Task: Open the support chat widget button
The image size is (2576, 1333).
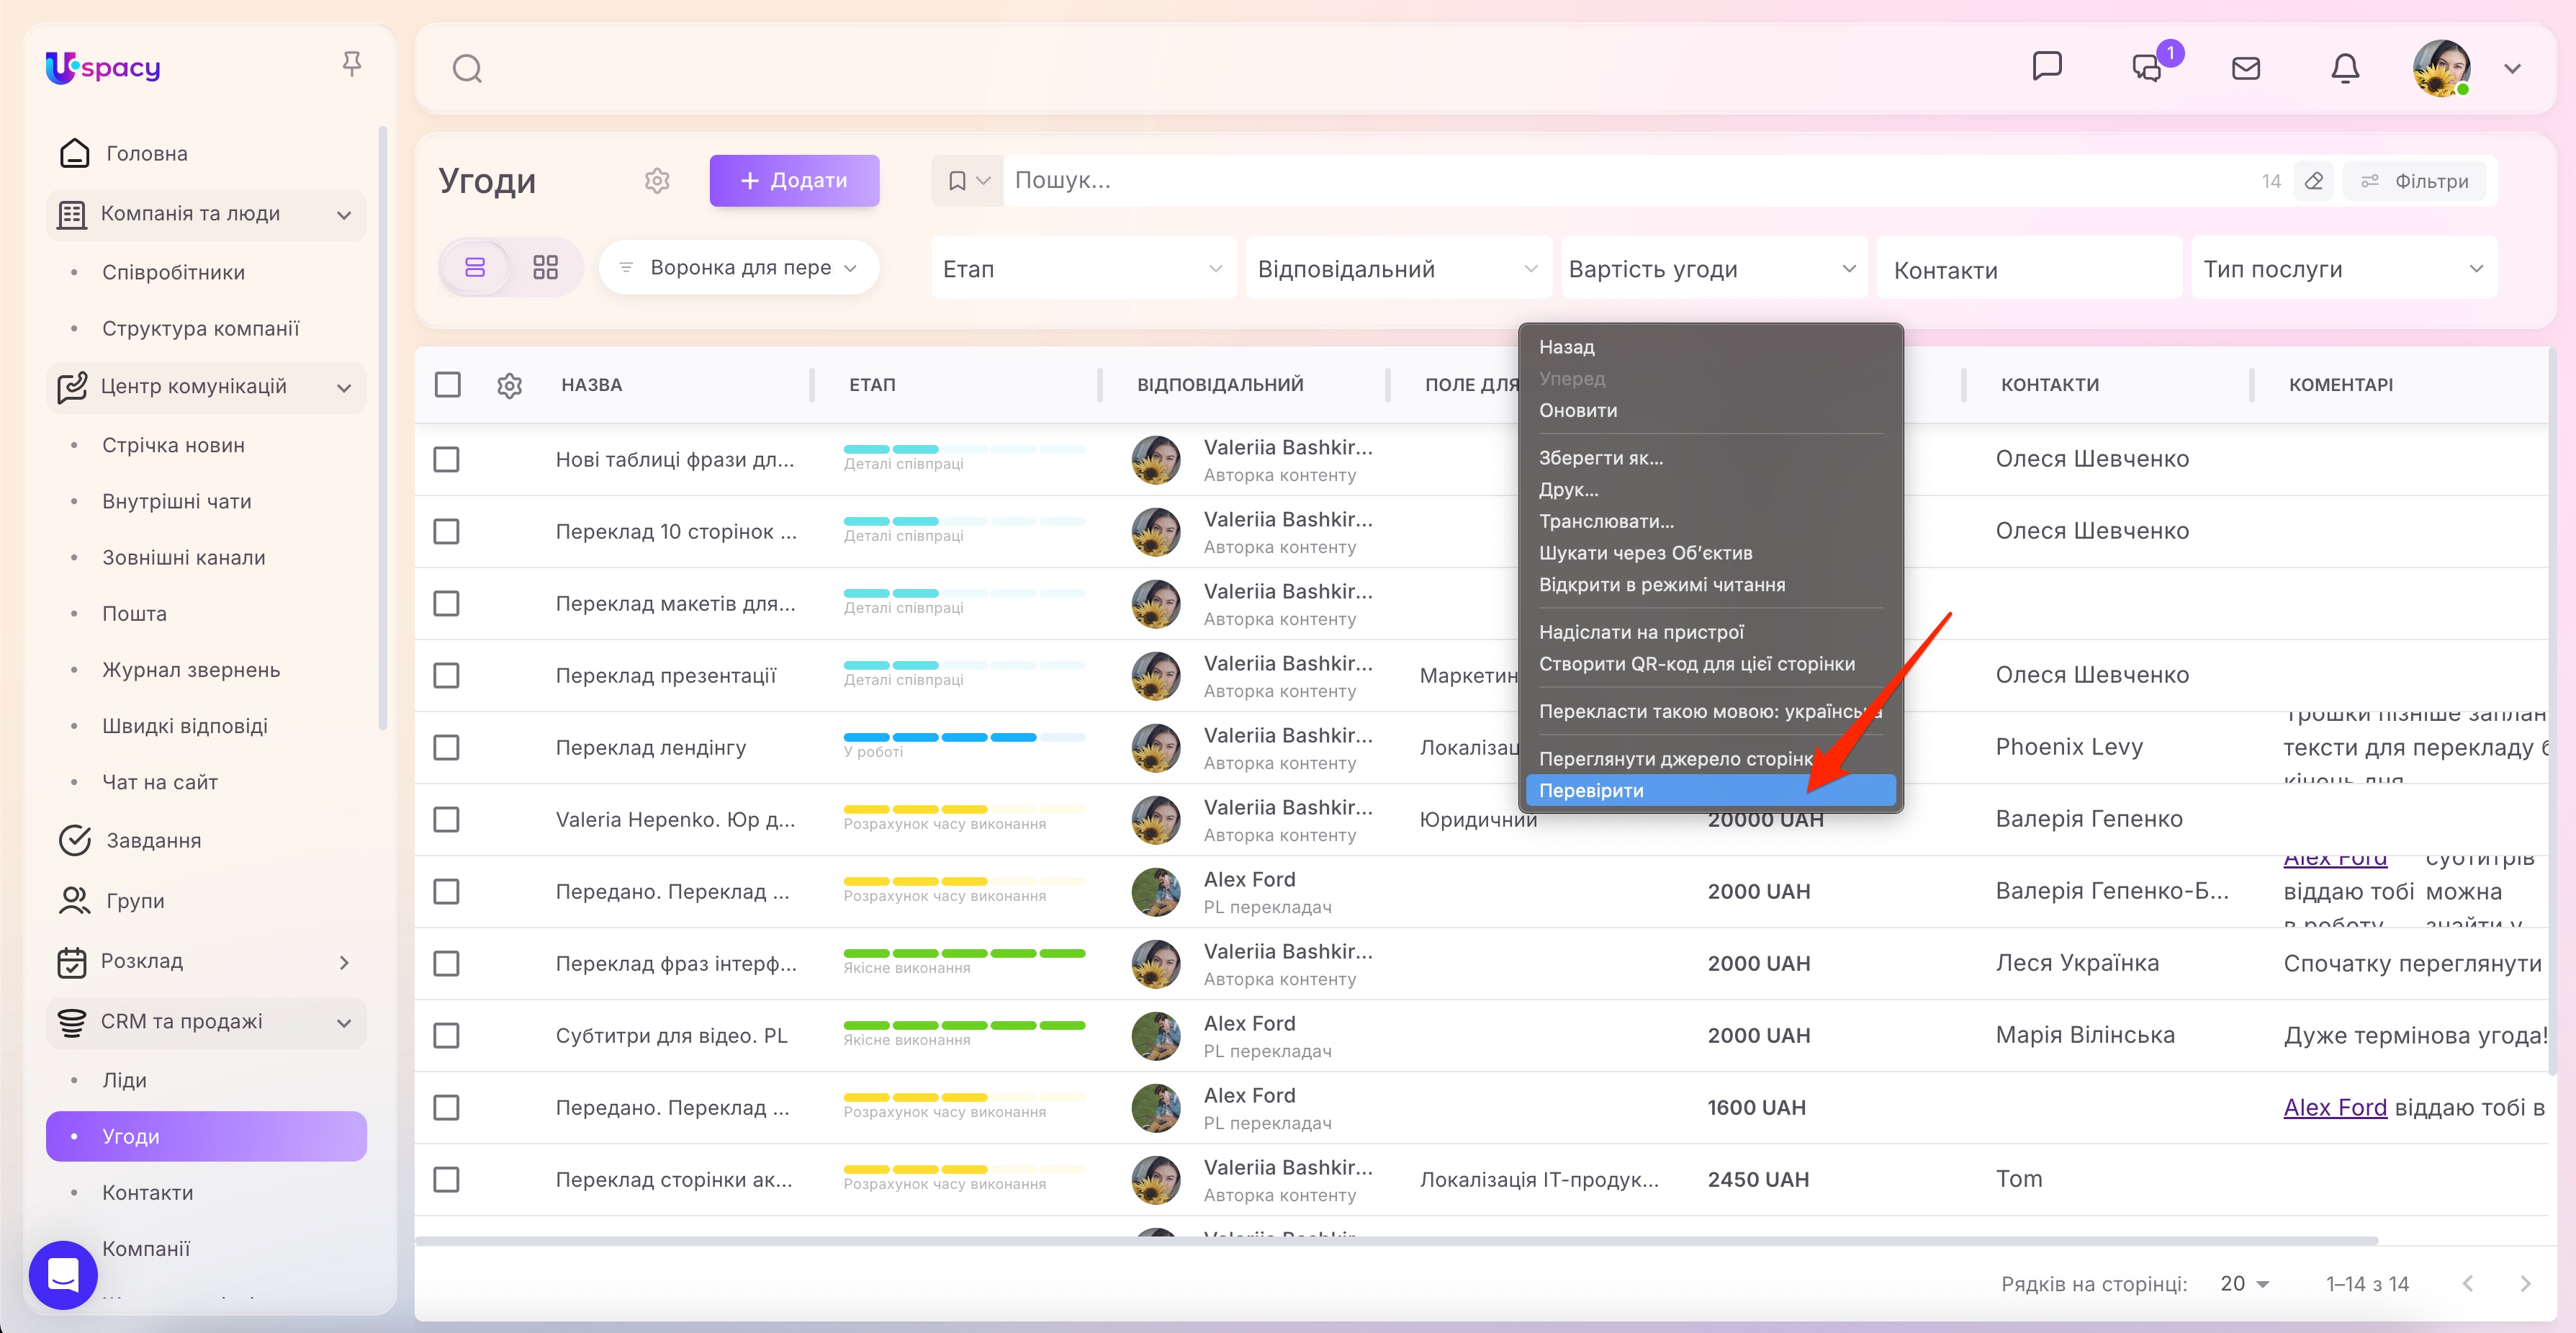Action: click(x=63, y=1274)
